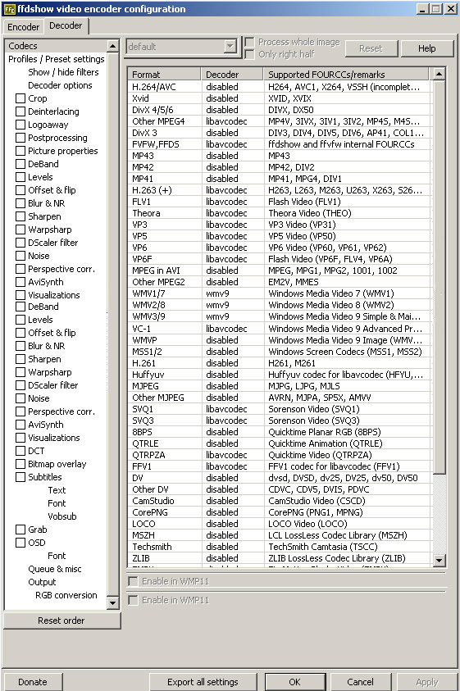
Task: Click the up arrow of the codec table scrollbar
Action: [439, 74]
